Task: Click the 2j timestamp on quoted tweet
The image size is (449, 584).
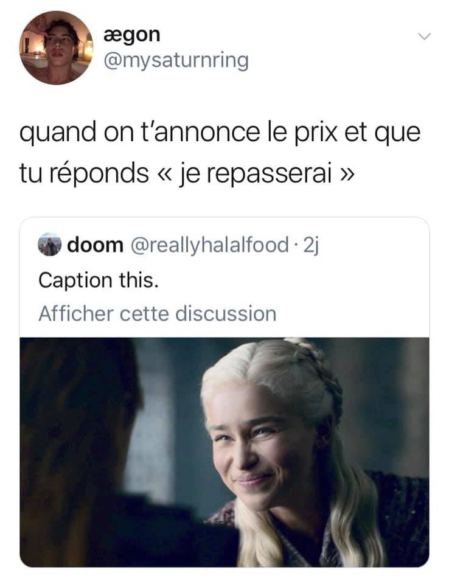Action: [x=312, y=245]
